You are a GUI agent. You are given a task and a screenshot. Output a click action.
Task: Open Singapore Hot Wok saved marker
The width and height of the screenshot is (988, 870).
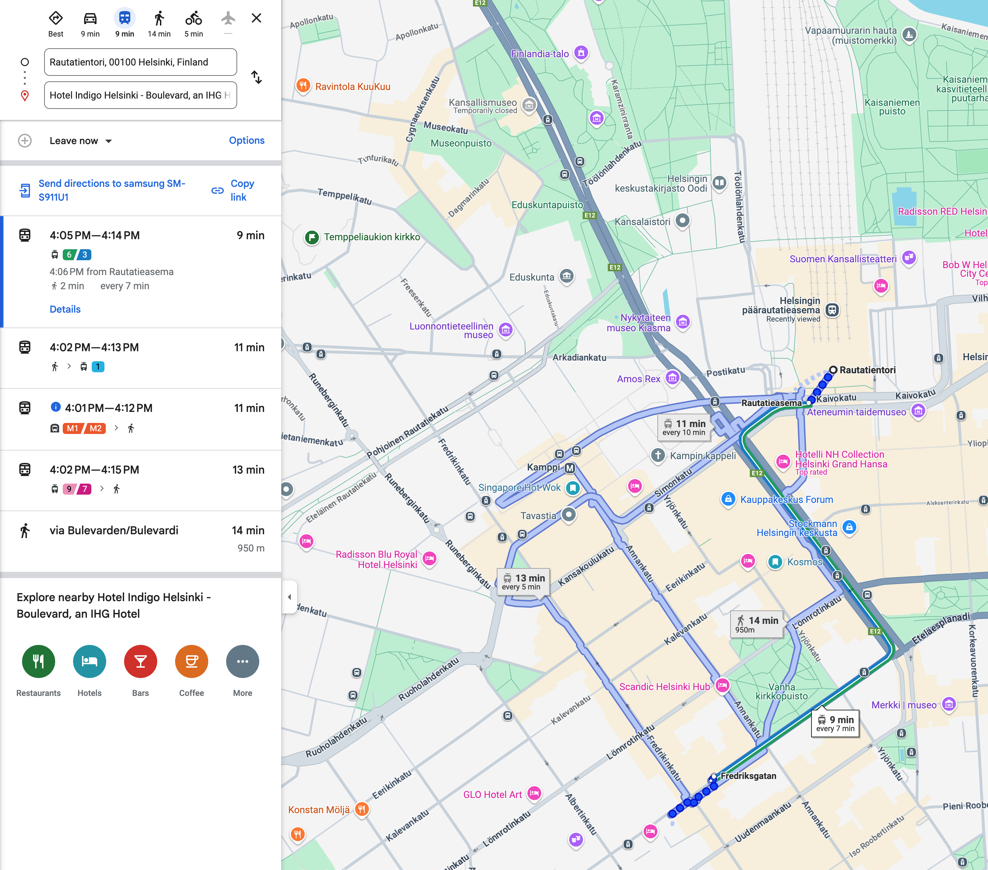coord(573,488)
